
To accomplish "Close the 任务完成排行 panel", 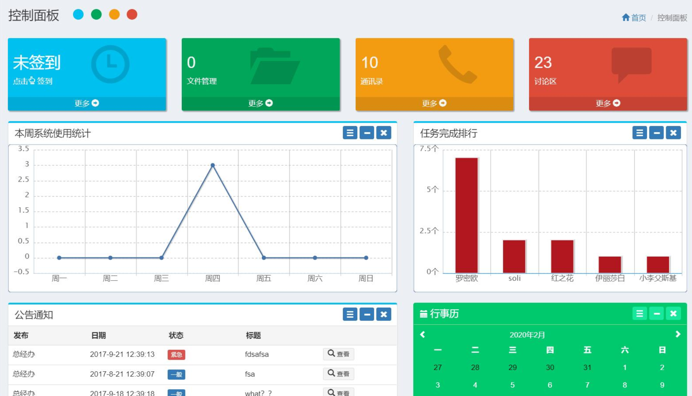I will click(673, 133).
